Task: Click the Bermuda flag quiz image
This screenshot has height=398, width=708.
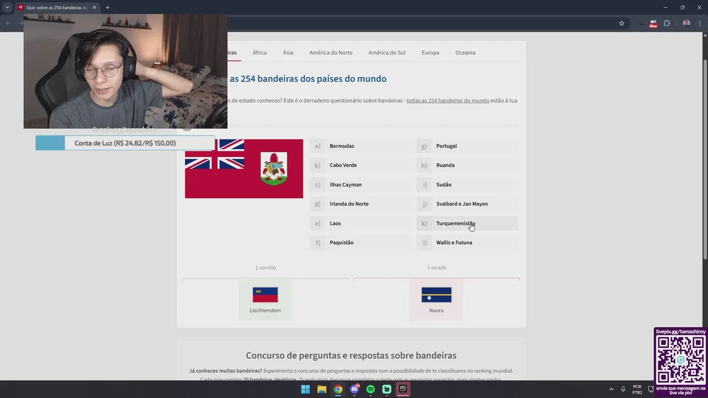Action: click(244, 169)
